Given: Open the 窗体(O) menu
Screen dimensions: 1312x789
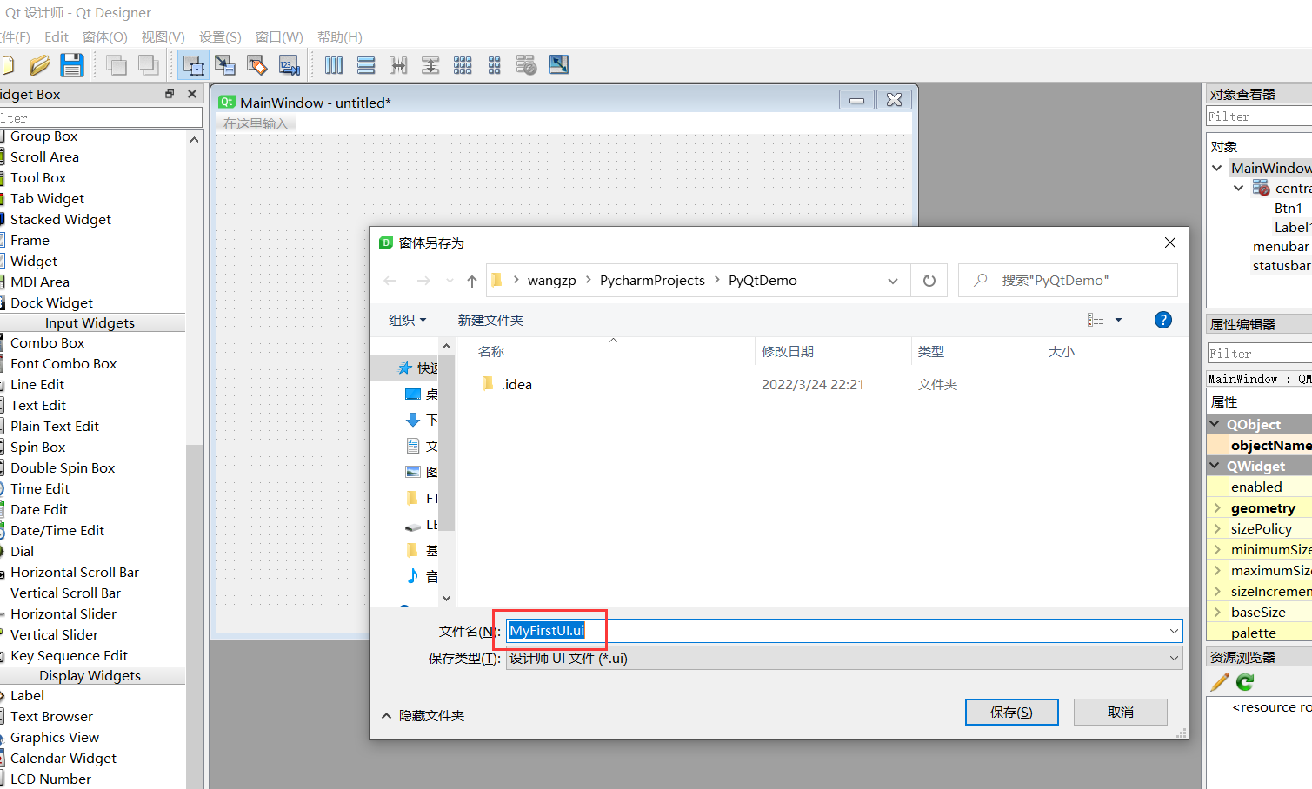Looking at the screenshot, I should pyautogui.click(x=105, y=36).
